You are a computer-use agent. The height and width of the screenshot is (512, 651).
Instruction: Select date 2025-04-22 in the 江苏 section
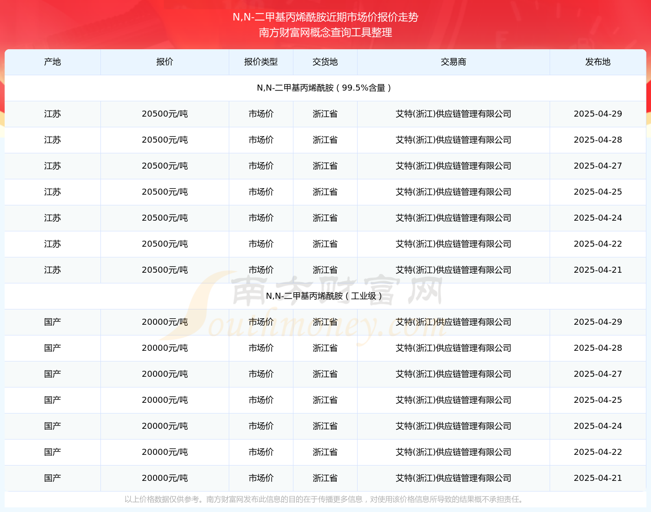598,244
